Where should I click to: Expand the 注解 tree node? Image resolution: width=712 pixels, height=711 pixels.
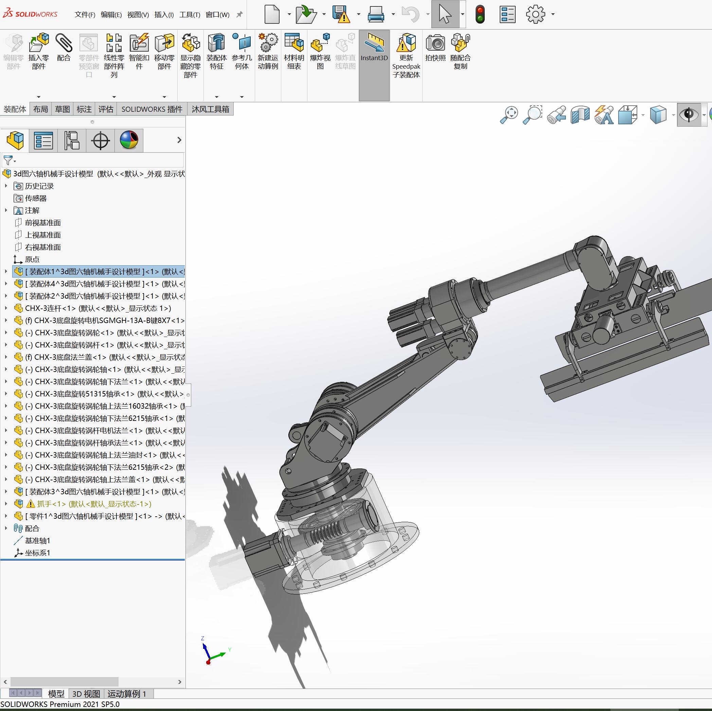pyautogui.click(x=6, y=210)
